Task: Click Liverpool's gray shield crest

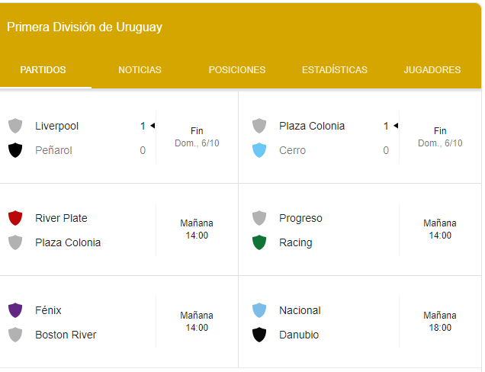Action: coord(15,126)
